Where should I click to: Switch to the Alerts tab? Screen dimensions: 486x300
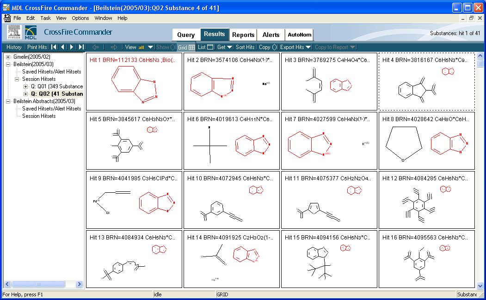click(x=271, y=35)
